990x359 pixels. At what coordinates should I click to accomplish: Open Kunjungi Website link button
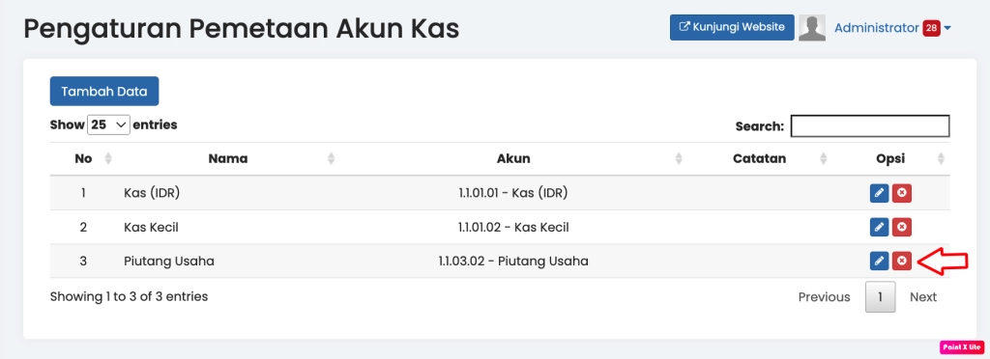[732, 27]
